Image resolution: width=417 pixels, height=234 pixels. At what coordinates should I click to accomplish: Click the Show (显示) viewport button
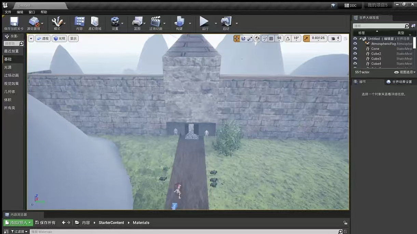click(73, 39)
